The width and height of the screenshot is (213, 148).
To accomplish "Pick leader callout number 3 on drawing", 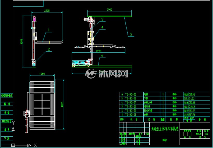I will 102,19.
